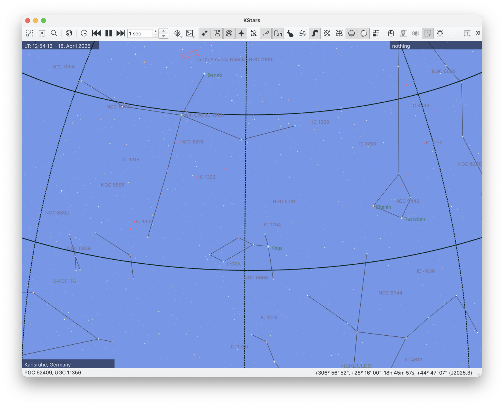Toggle constellation boundaries icon
The height and width of the screenshot is (406, 504).
click(x=302, y=33)
